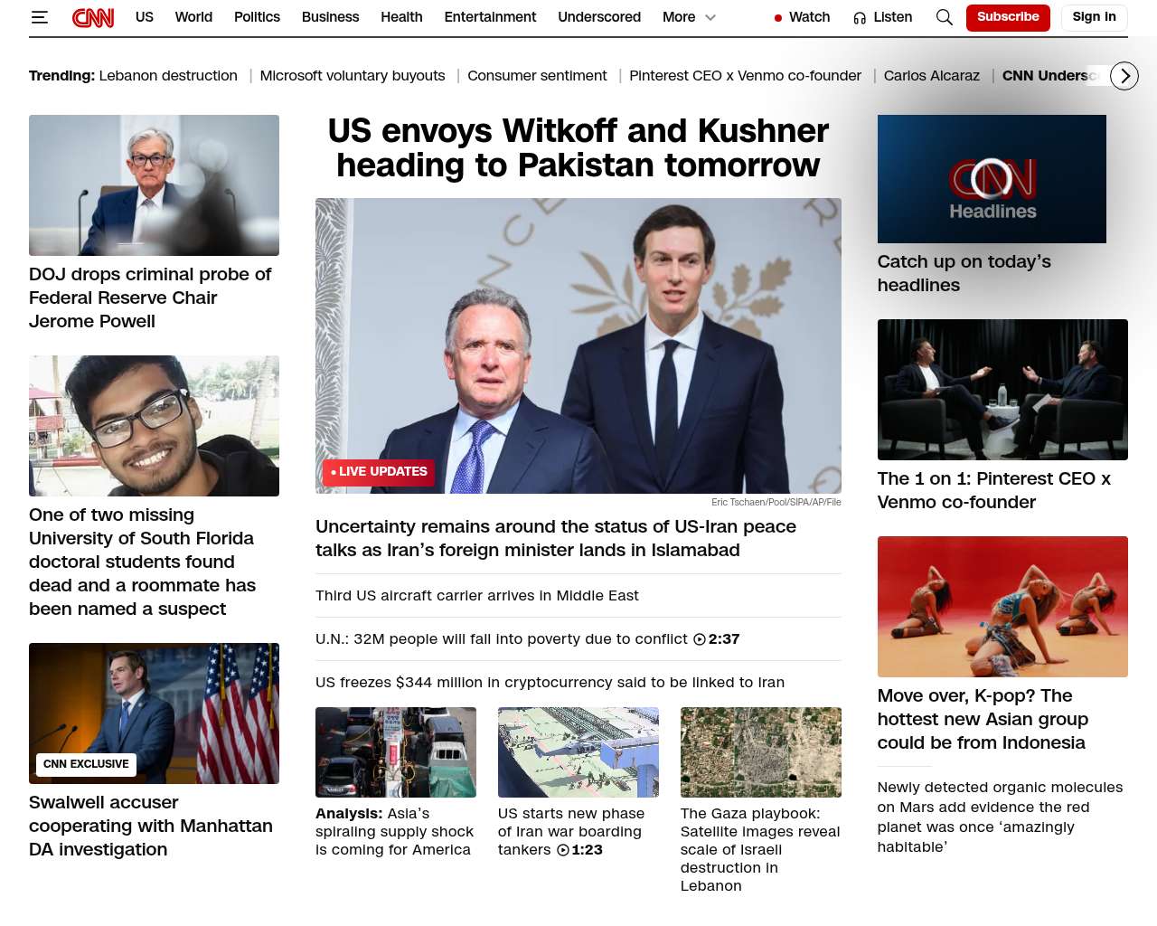Viewport: 1157px width, 926px height.
Task: Expand the More dropdown chevron
Action: click(x=710, y=17)
